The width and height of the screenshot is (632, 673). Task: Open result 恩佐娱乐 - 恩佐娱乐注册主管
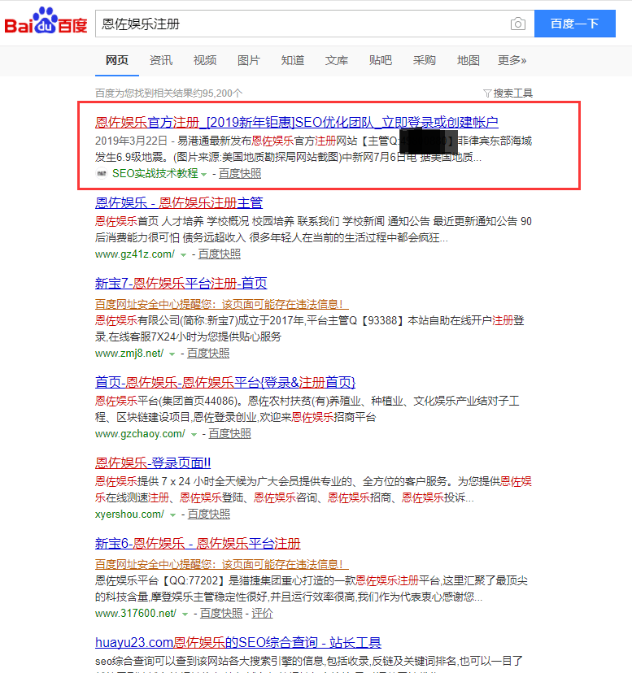tap(179, 202)
